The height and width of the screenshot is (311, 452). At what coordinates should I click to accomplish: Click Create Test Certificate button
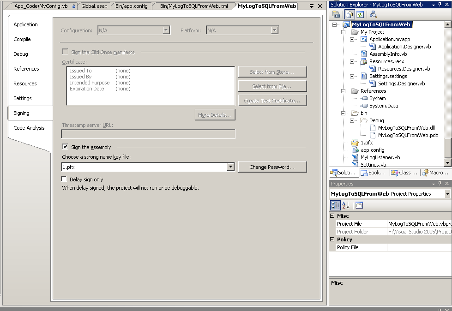pyautogui.click(x=272, y=101)
